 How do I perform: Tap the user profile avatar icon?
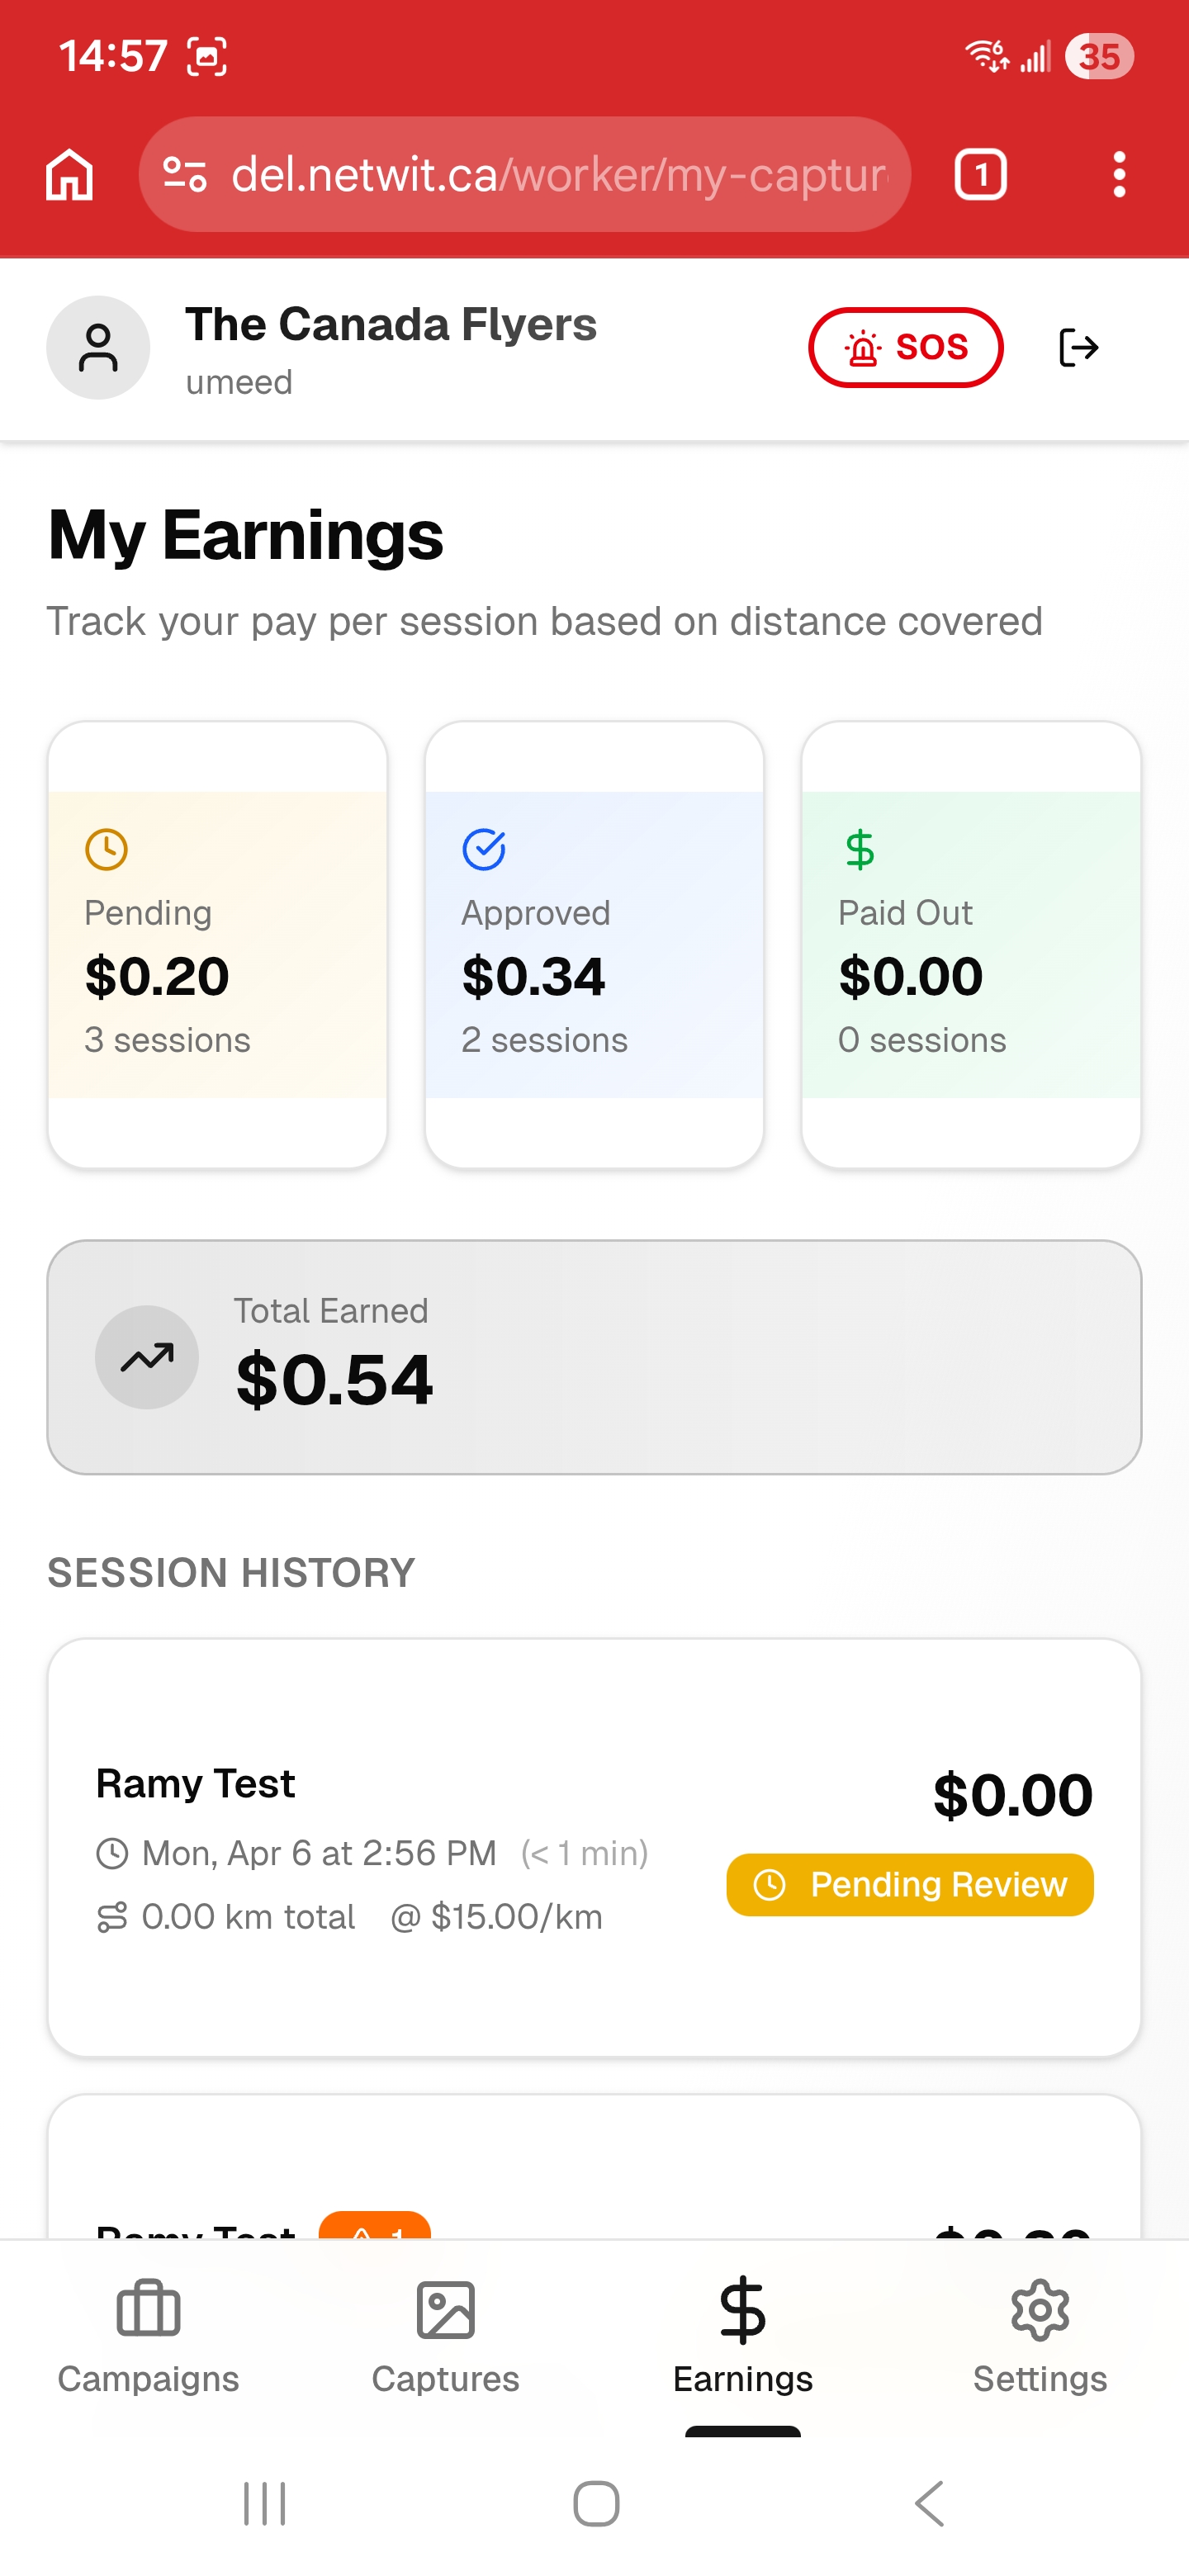[x=98, y=348]
